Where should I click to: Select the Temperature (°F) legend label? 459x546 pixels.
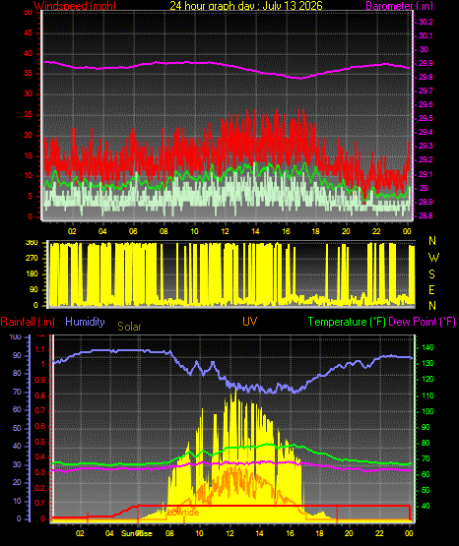coord(347,322)
